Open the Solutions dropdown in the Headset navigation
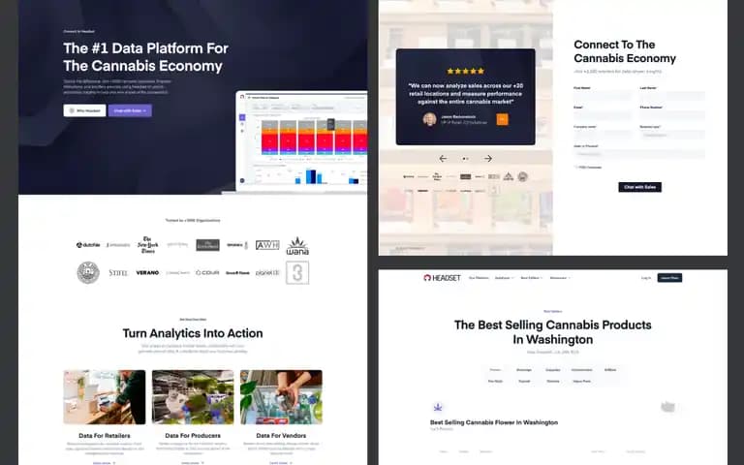Screen dimensions: 744x465 pos(504,278)
